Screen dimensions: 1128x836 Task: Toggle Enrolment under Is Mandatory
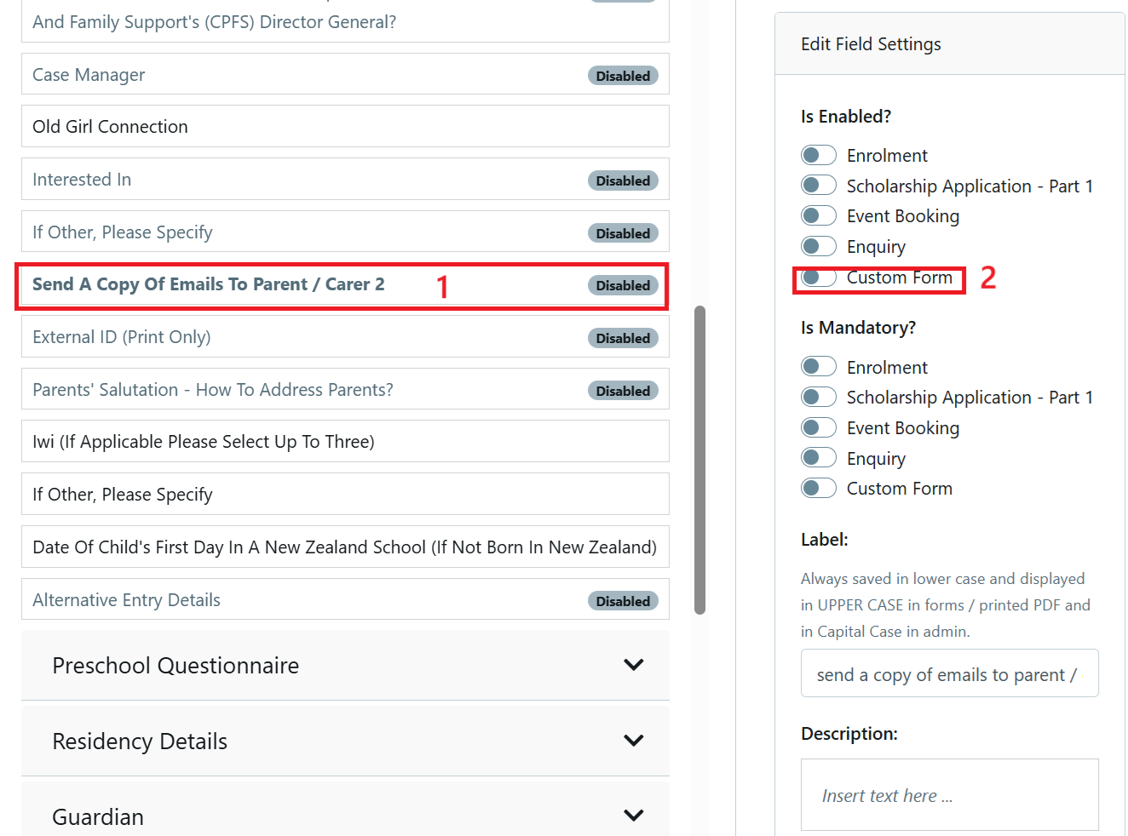pyautogui.click(x=818, y=366)
